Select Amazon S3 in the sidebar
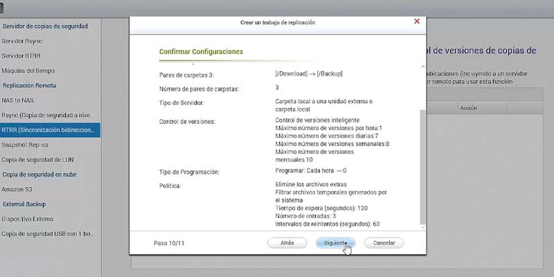Screen dimensions: 554x277 17,189
